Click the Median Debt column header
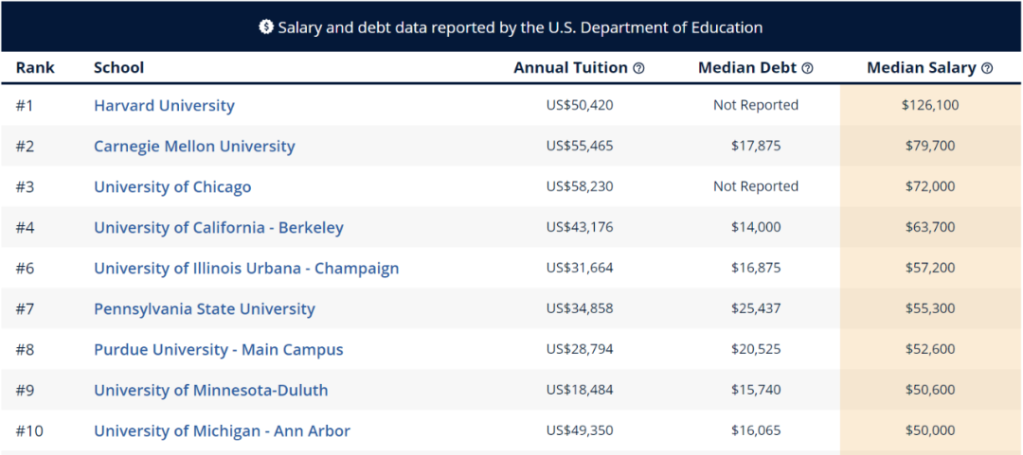This screenshot has width=1023, height=455. [x=747, y=68]
